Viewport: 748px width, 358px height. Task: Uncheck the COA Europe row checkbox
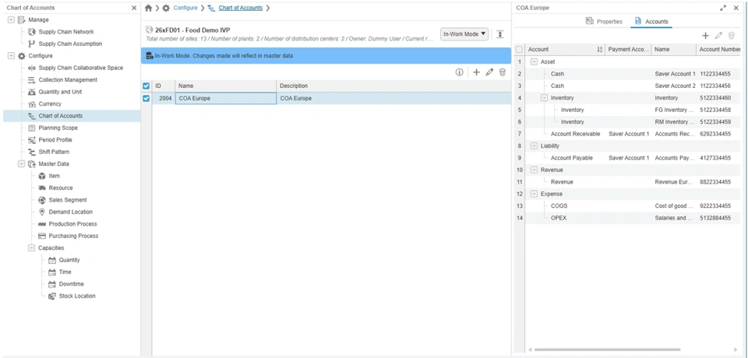[x=146, y=99]
